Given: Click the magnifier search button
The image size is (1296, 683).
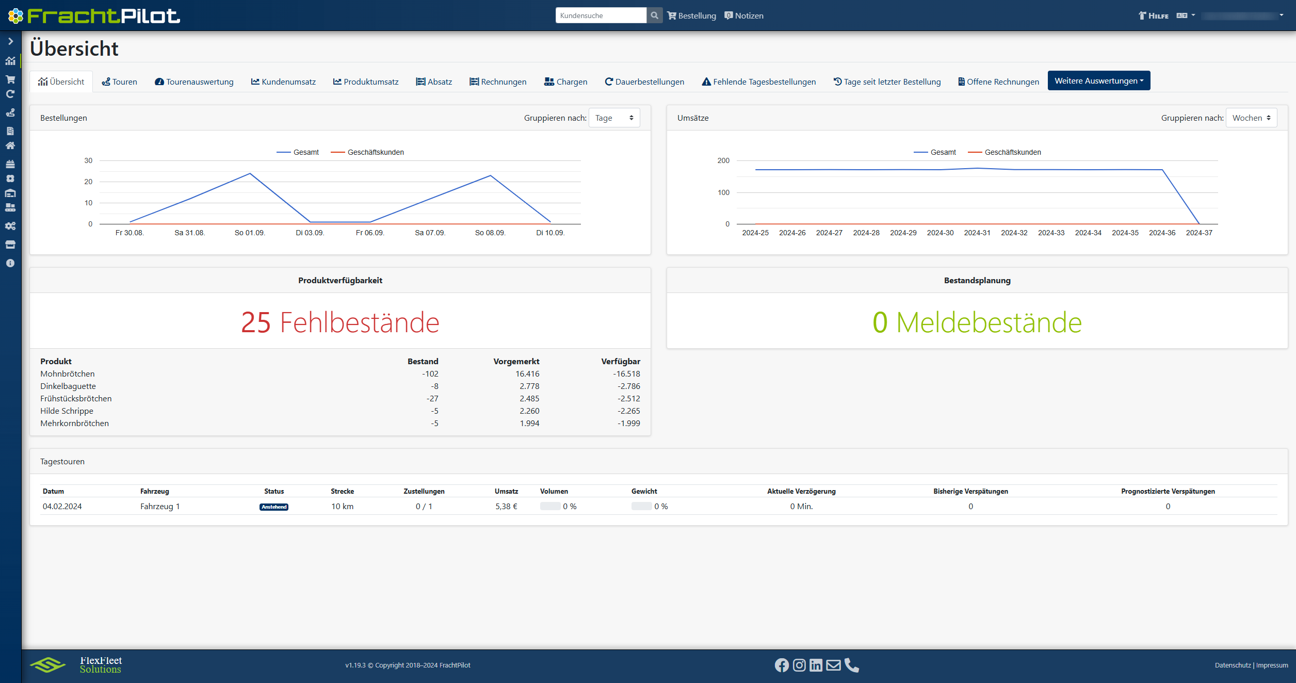Looking at the screenshot, I should [x=654, y=15].
